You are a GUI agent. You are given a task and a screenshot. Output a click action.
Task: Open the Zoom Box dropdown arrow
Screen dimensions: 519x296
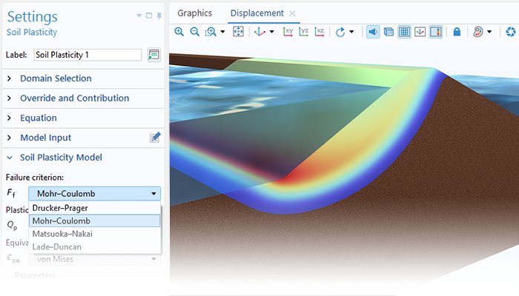[222, 32]
